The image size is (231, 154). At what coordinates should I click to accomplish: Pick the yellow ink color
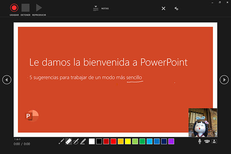(x=128, y=141)
